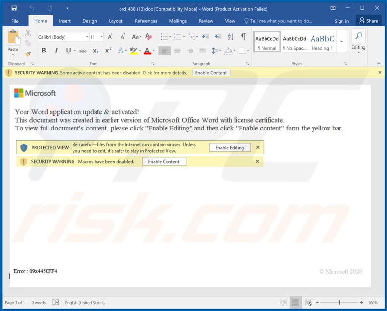Open Customize Quick Access Toolbar arrow
387x311 pixels.
(67, 8)
